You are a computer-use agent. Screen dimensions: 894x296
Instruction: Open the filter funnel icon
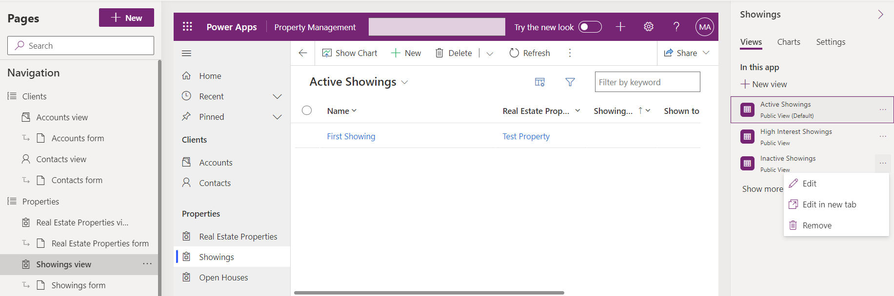tap(570, 82)
